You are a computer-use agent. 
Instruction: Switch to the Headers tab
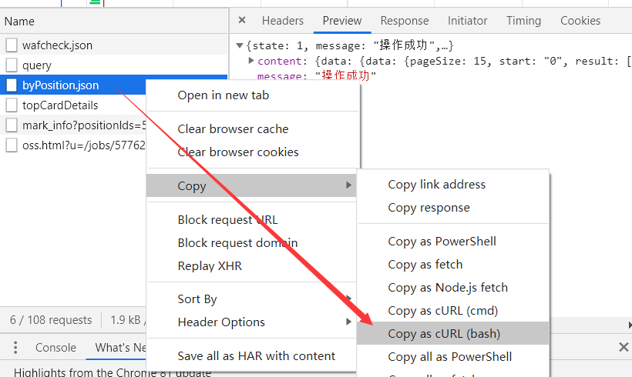[x=282, y=21]
